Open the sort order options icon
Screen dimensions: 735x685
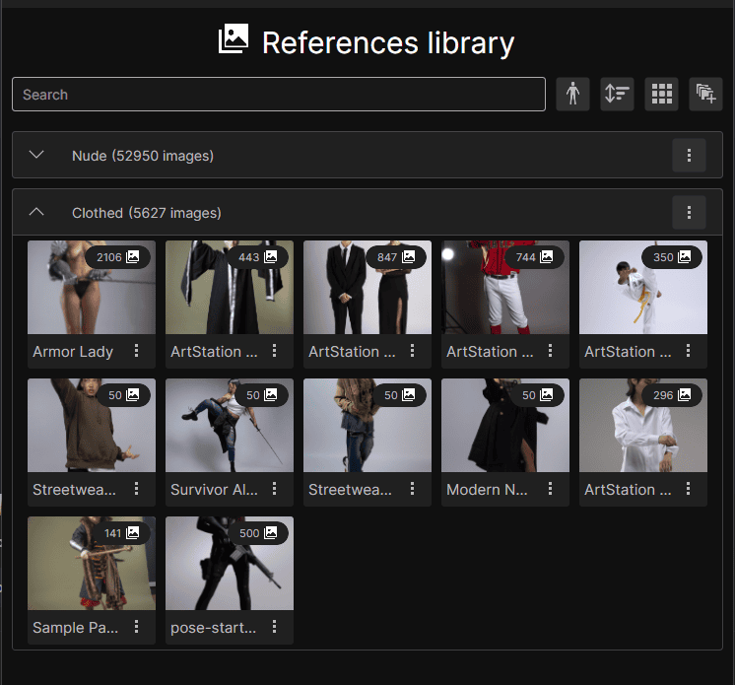(617, 95)
